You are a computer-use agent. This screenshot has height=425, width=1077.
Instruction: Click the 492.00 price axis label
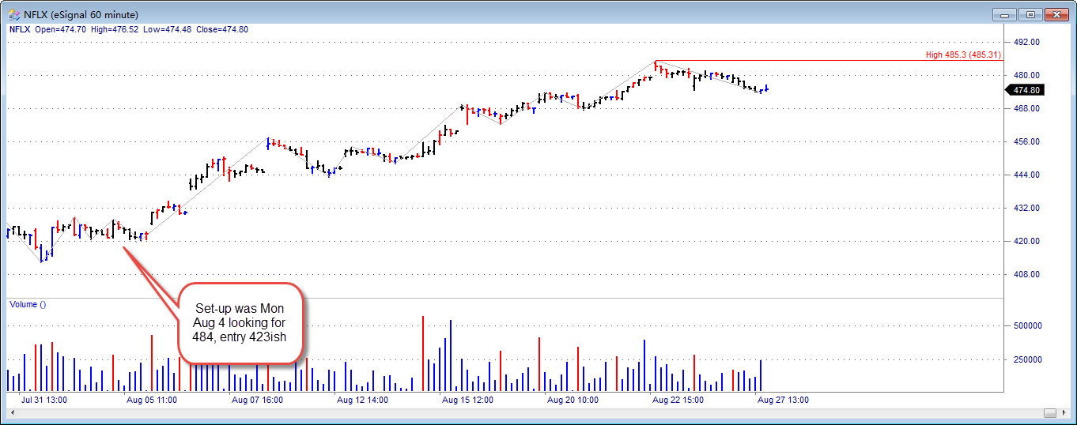click(1026, 42)
